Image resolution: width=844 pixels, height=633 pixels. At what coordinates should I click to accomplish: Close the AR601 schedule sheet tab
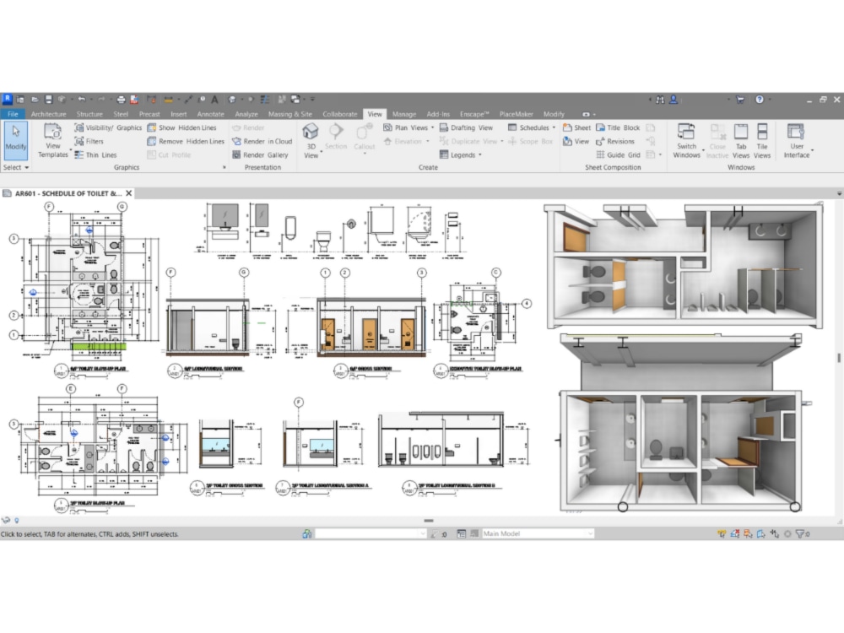[x=127, y=192]
